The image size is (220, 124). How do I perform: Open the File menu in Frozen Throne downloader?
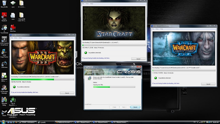click(x=153, y=29)
